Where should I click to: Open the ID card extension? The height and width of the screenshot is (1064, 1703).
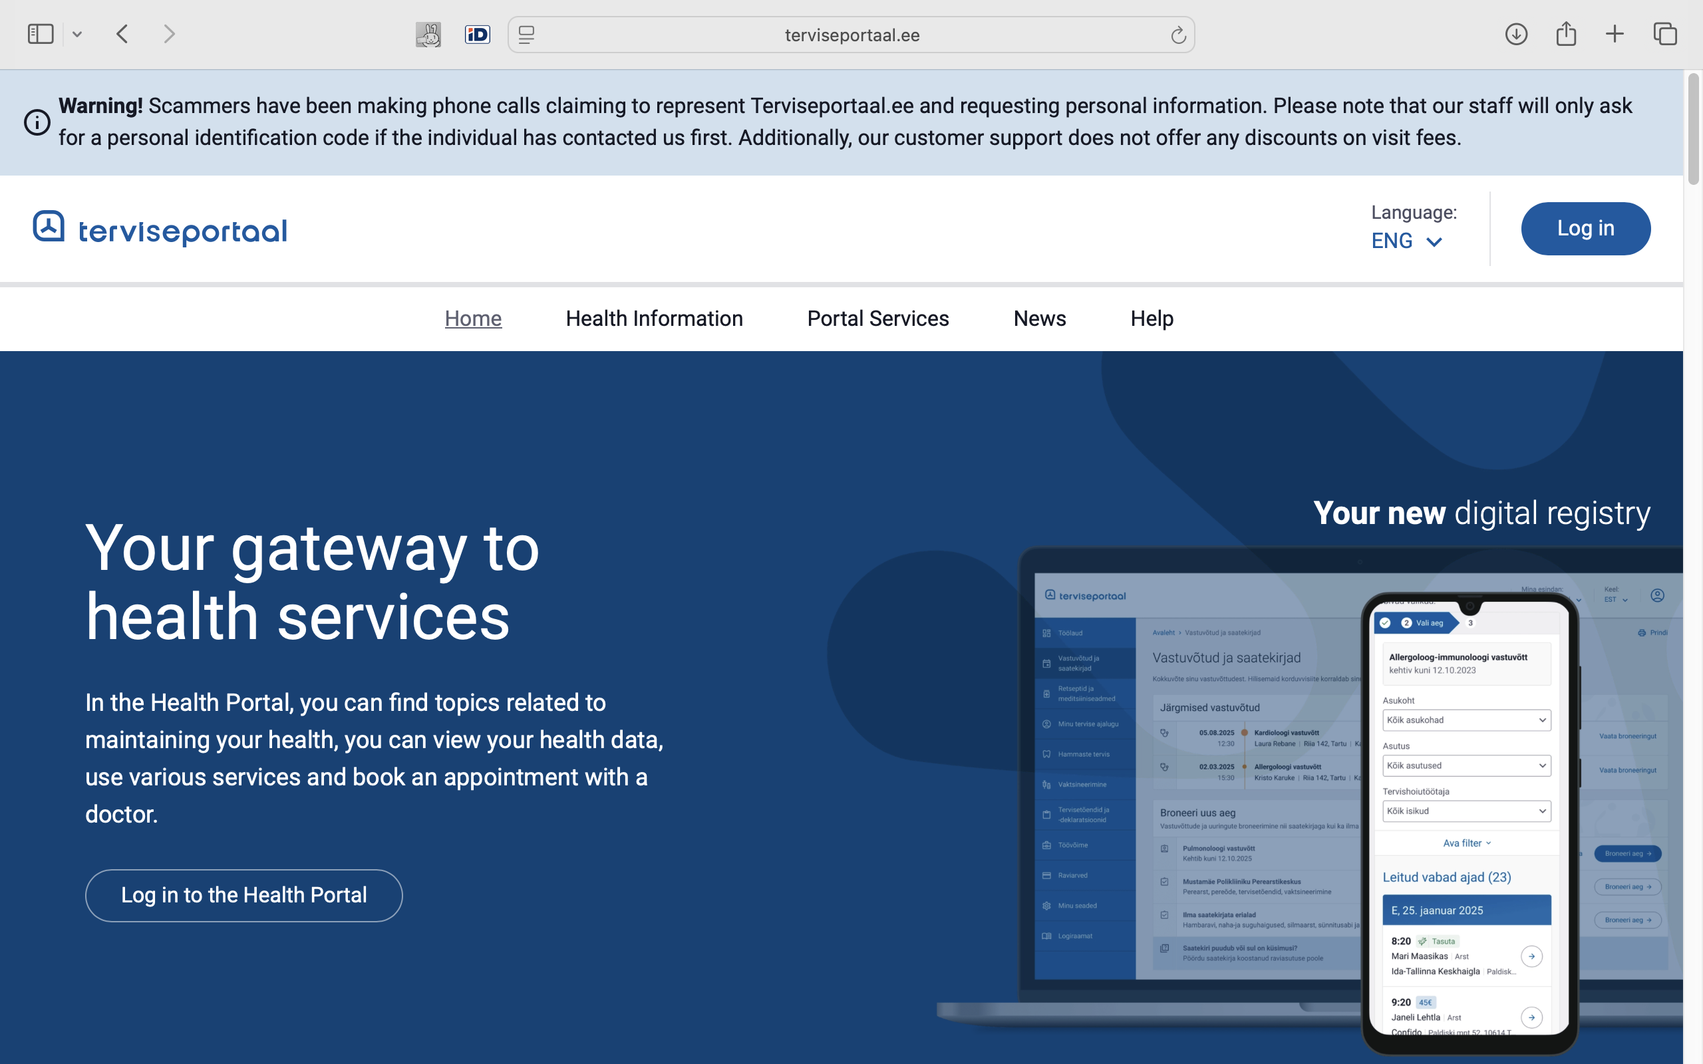tap(477, 35)
